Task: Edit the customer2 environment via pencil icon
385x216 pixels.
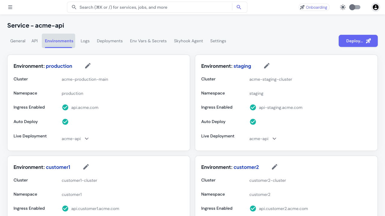Action: coord(274,166)
